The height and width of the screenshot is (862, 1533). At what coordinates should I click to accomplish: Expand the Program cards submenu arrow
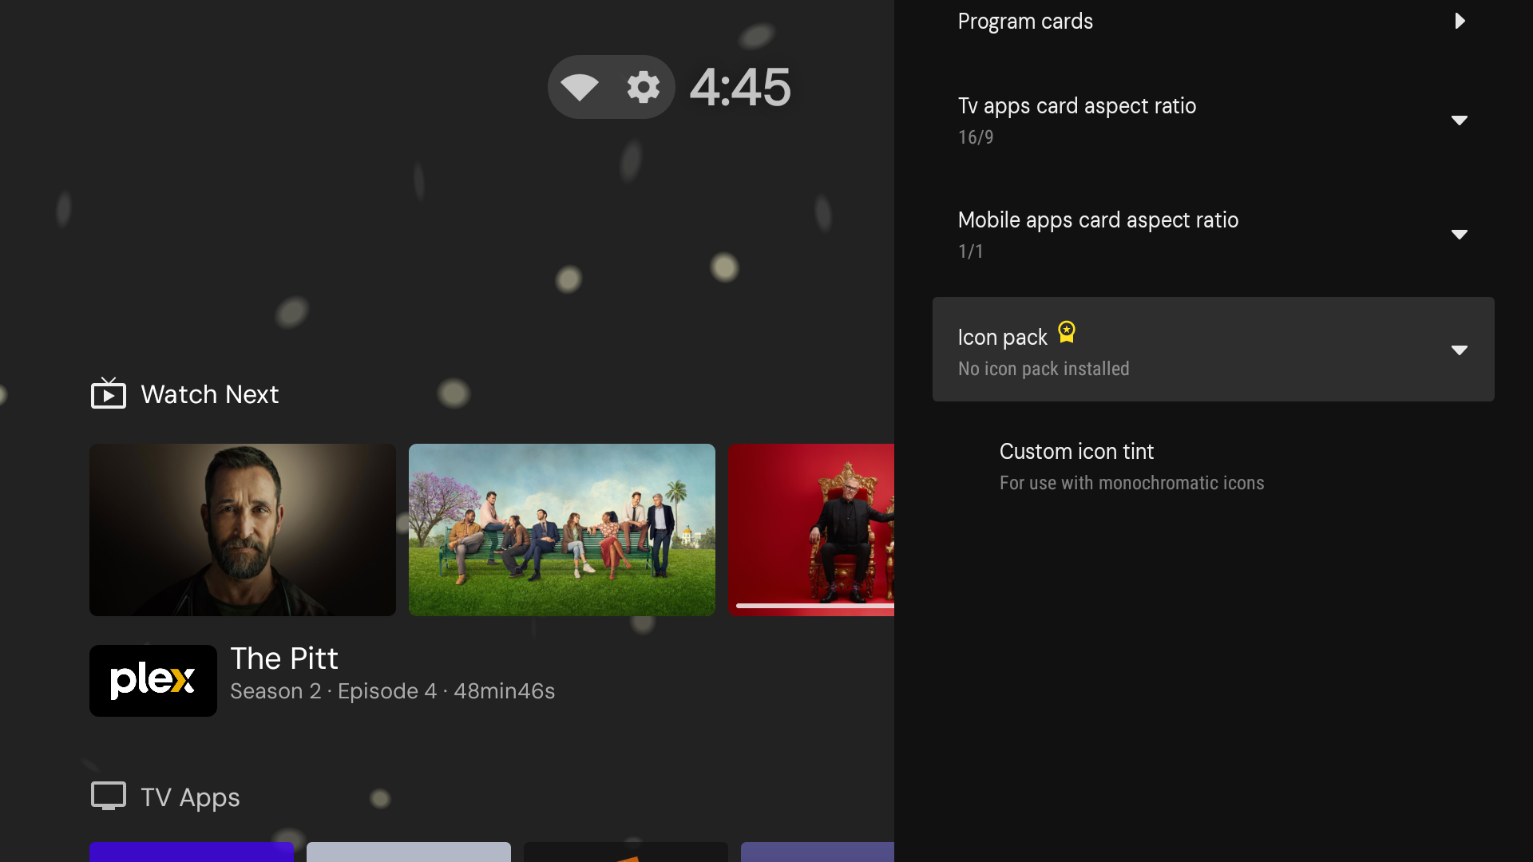tap(1460, 21)
